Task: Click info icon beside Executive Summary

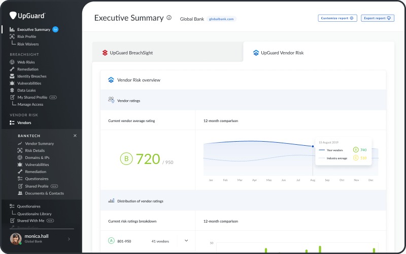Action: pyautogui.click(x=169, y=18)
